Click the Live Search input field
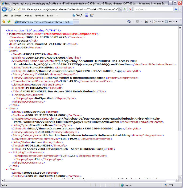The image size is (183, 188). (153, 9)
